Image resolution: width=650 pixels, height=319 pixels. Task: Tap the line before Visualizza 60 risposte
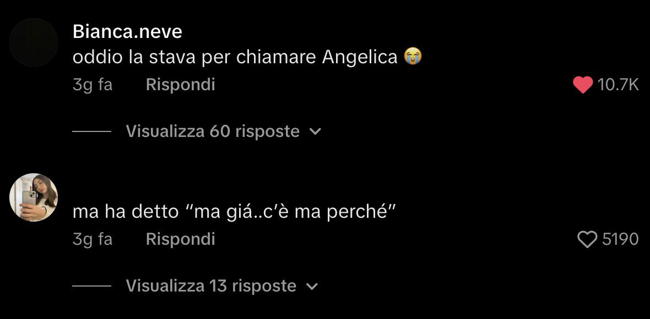(91, 131)
